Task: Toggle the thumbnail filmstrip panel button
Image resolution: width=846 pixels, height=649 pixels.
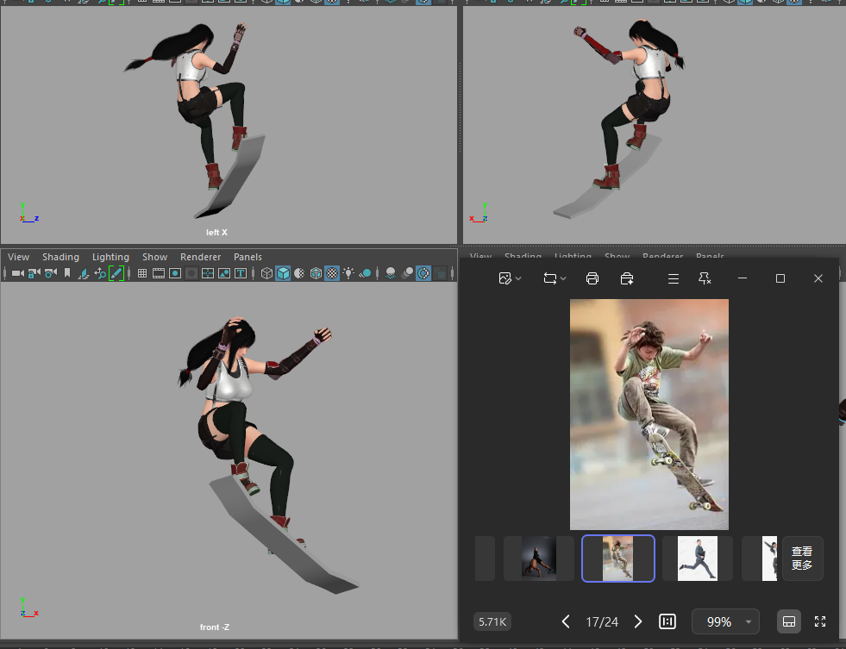Action: 789,621
